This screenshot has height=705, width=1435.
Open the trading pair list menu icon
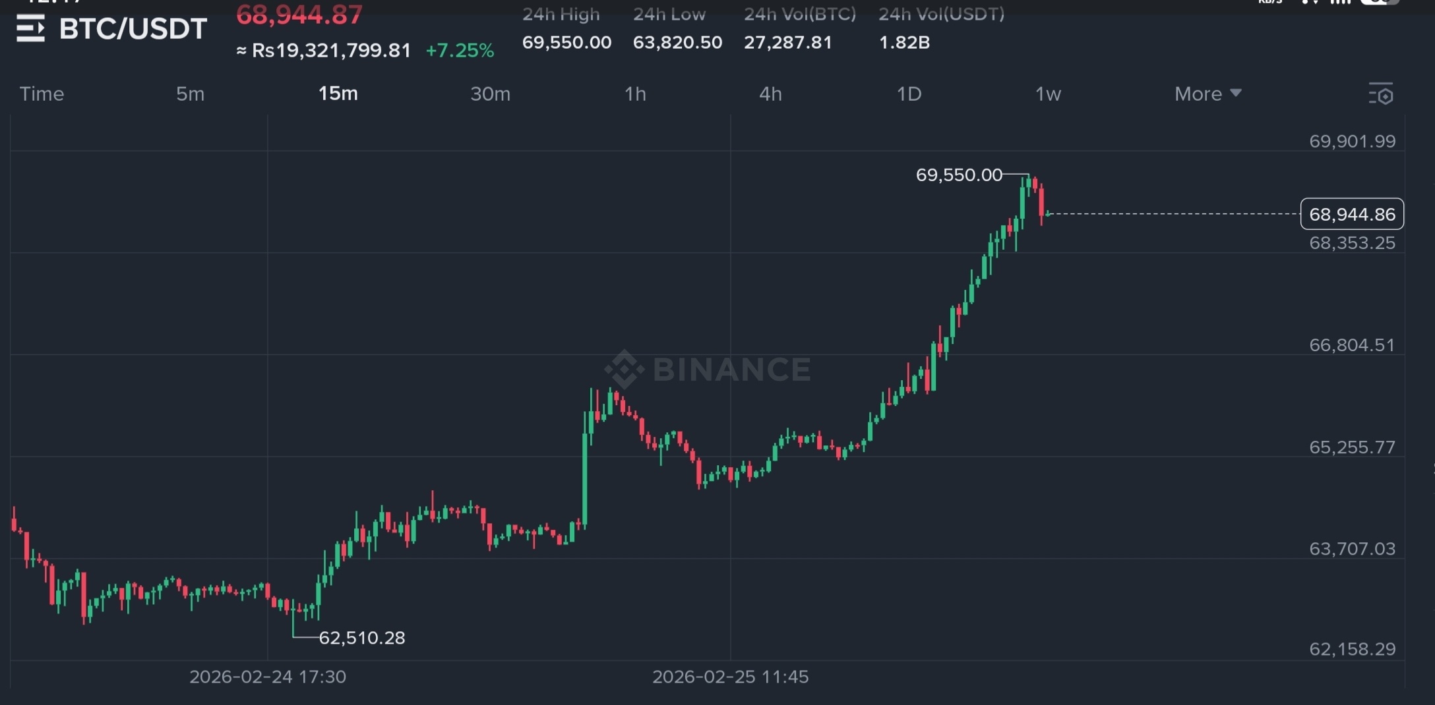click(30, 28)
